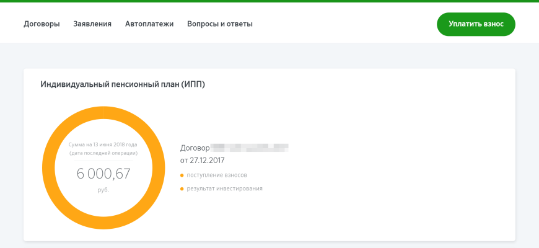The width and height of the screenshot is (539, 248).
Task: Click the Договор label text
Action: 195,148
